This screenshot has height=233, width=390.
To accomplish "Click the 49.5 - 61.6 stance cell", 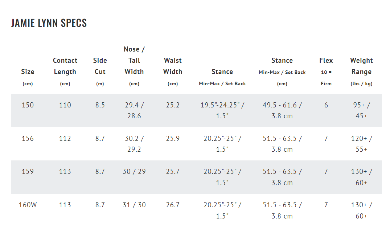I will [282, 111].
